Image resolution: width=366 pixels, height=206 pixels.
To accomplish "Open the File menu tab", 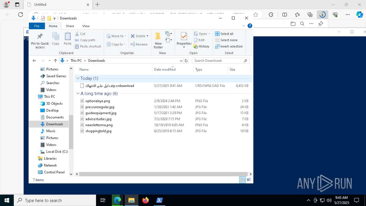I will click(x=37, y=26).
